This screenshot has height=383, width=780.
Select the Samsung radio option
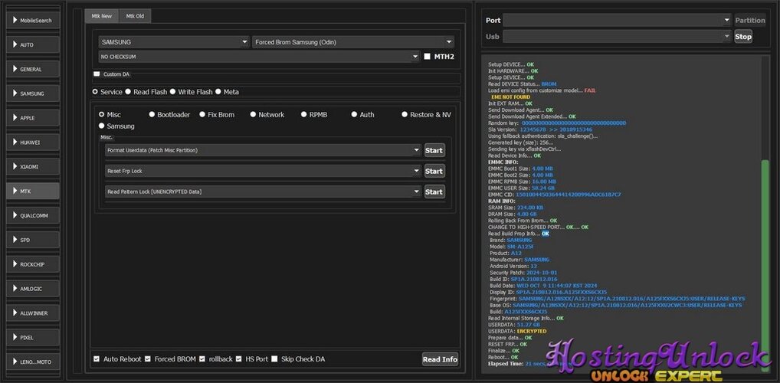pos(102,126)
